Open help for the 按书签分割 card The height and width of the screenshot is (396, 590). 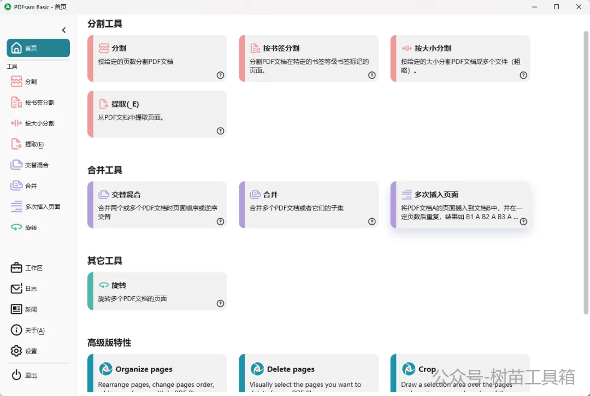click(372, 75)
